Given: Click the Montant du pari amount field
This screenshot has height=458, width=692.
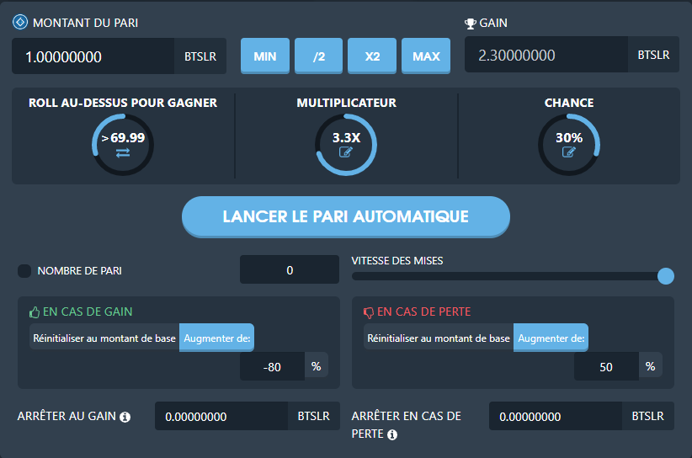Looking at the screenshot, I should pyautogui.click(x=93, y=57).
